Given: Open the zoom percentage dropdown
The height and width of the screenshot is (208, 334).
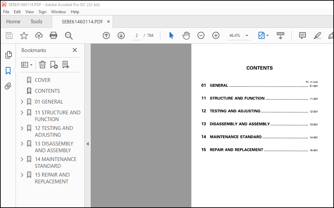Looking at the screenshot, I should pos(247,36).
